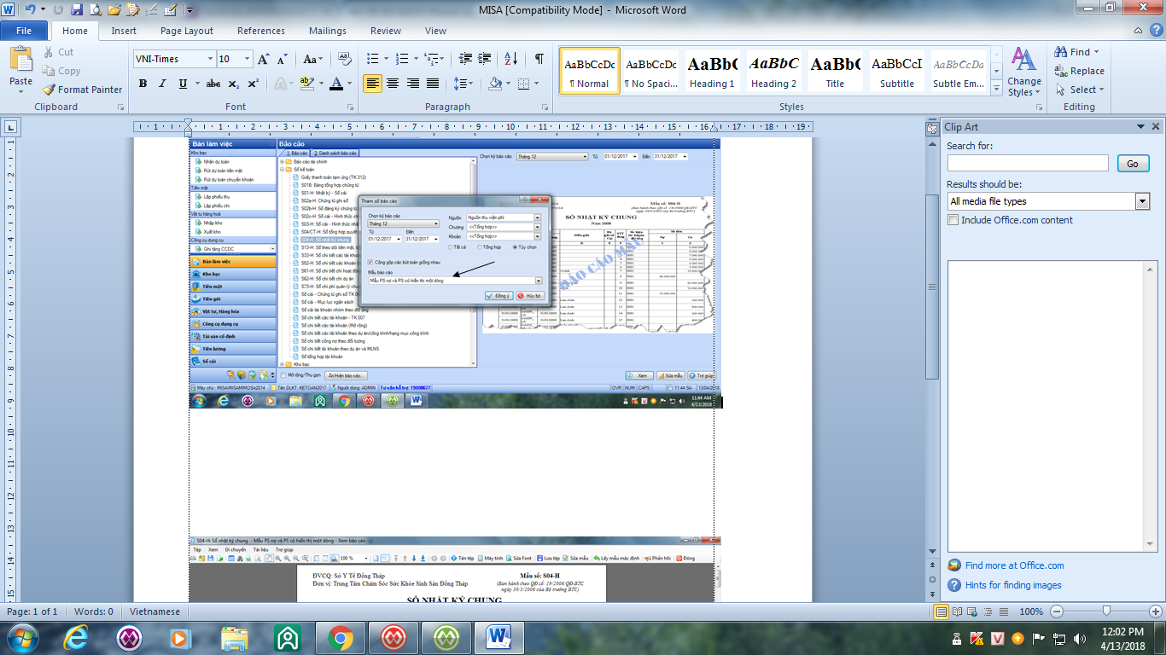Sort the selected text
Viewport: 1166px width, 655px height.
point(510,59)
